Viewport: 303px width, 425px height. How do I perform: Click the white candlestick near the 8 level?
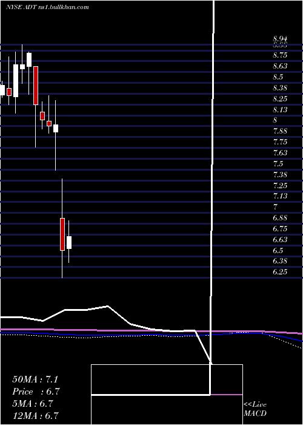[56, 128]
